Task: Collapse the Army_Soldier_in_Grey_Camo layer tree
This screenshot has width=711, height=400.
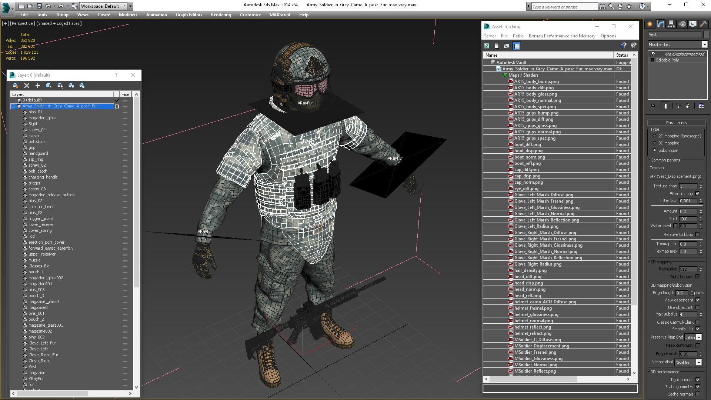Action: (13, 106)
